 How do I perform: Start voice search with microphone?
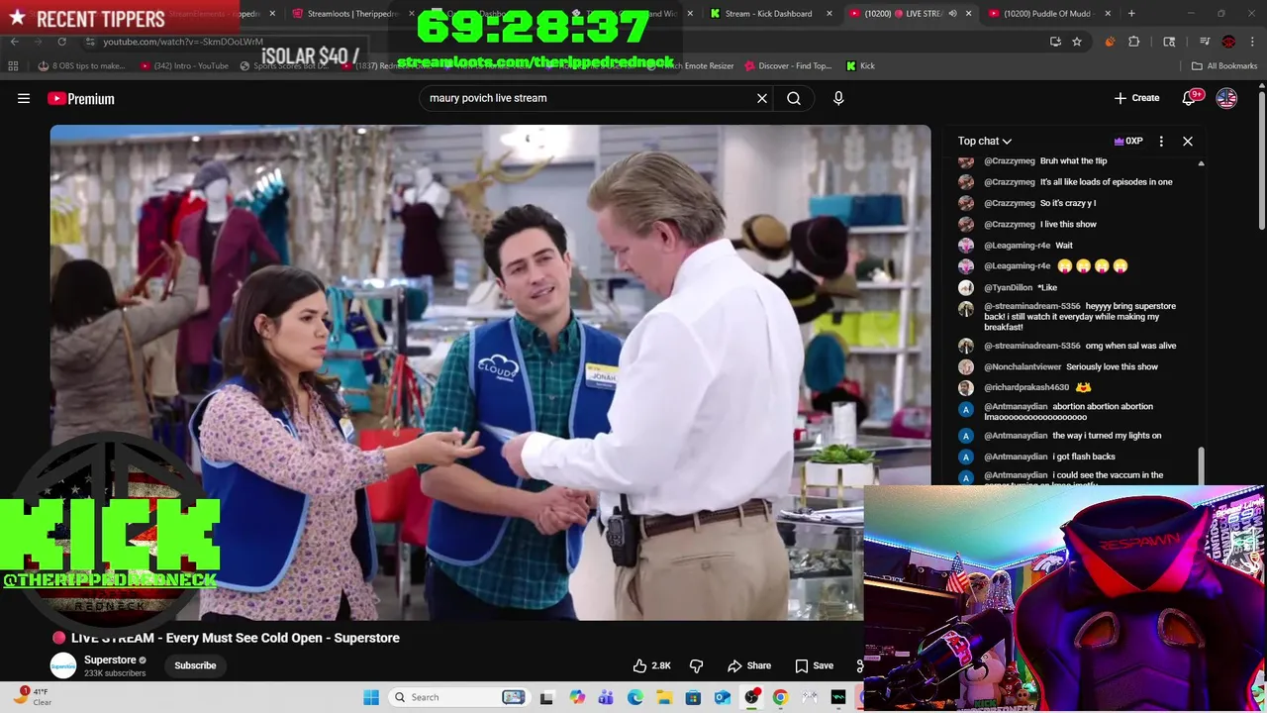pyautogui.click(x=838, y=98)
